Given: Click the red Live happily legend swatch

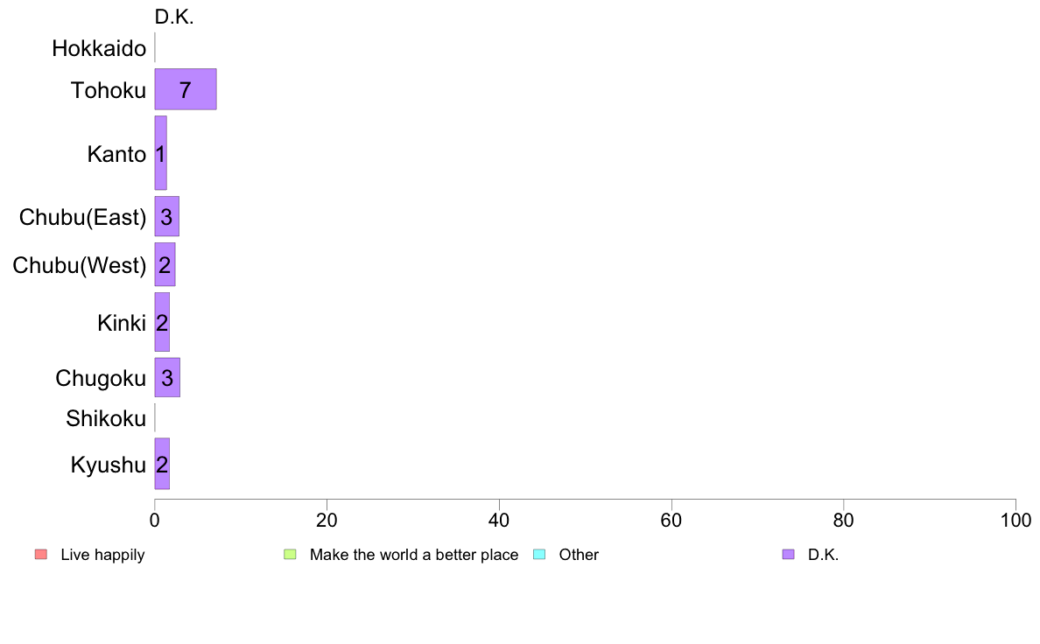Looking at the screenshot, I should click(x=40, y=554).
